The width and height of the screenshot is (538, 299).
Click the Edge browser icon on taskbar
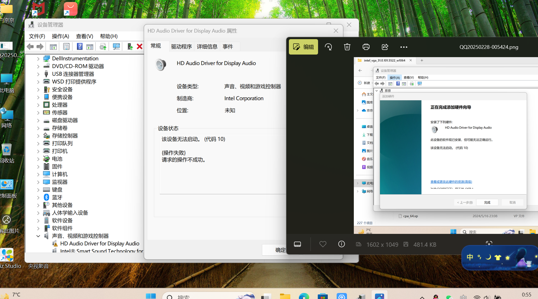pos(304,296)
